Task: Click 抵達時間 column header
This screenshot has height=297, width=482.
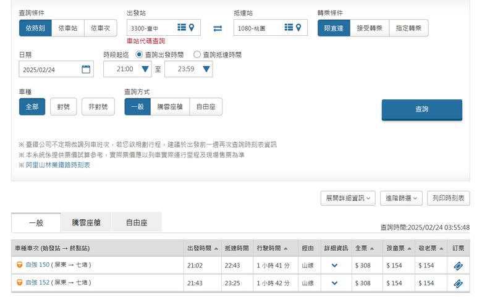Action: pyautogui.click(x=237, y=248)
